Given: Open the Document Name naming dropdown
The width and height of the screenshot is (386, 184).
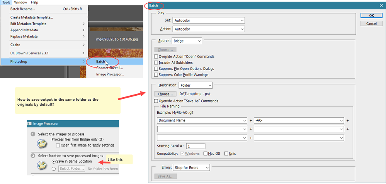Looking at the screenshot, I should pos(202,121).
